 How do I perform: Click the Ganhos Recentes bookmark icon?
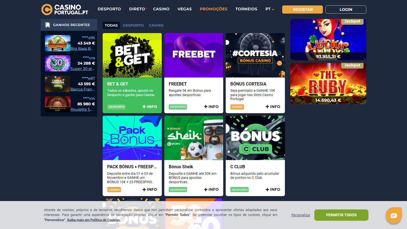(47, 25)
